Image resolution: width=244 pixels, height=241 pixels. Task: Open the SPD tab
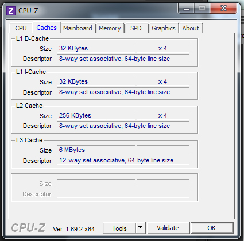click(x=136, y=28)
